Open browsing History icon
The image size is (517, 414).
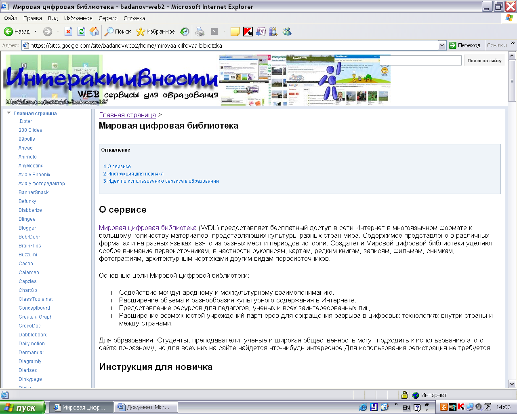point(185,32)
